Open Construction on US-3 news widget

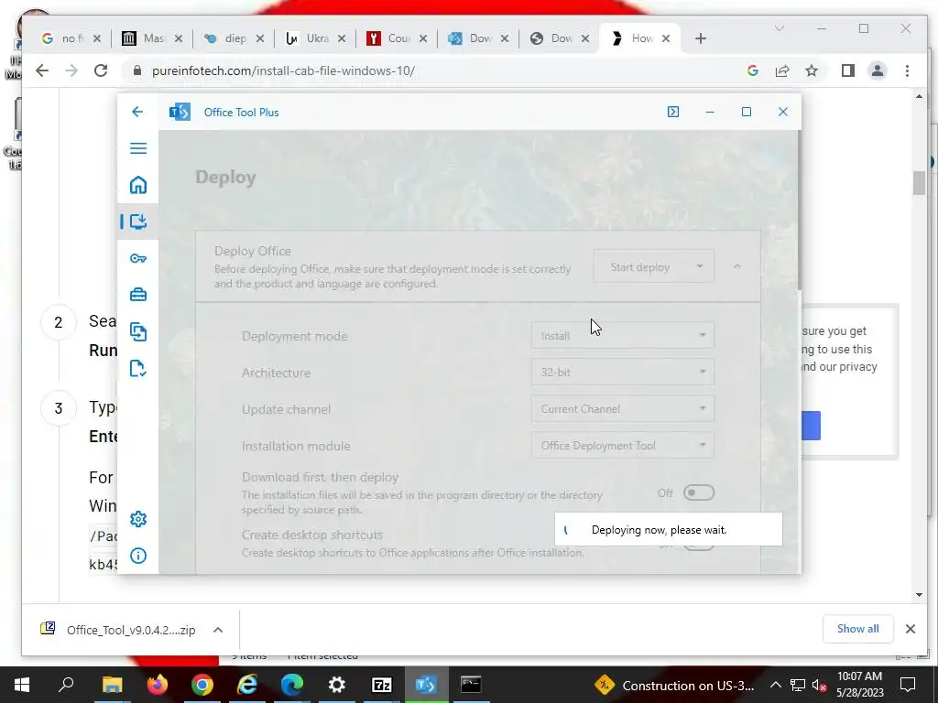pos(675,686)
